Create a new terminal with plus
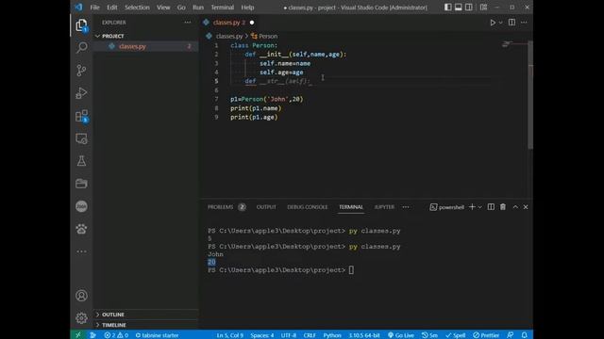604x339 pixels. point(472,207)
